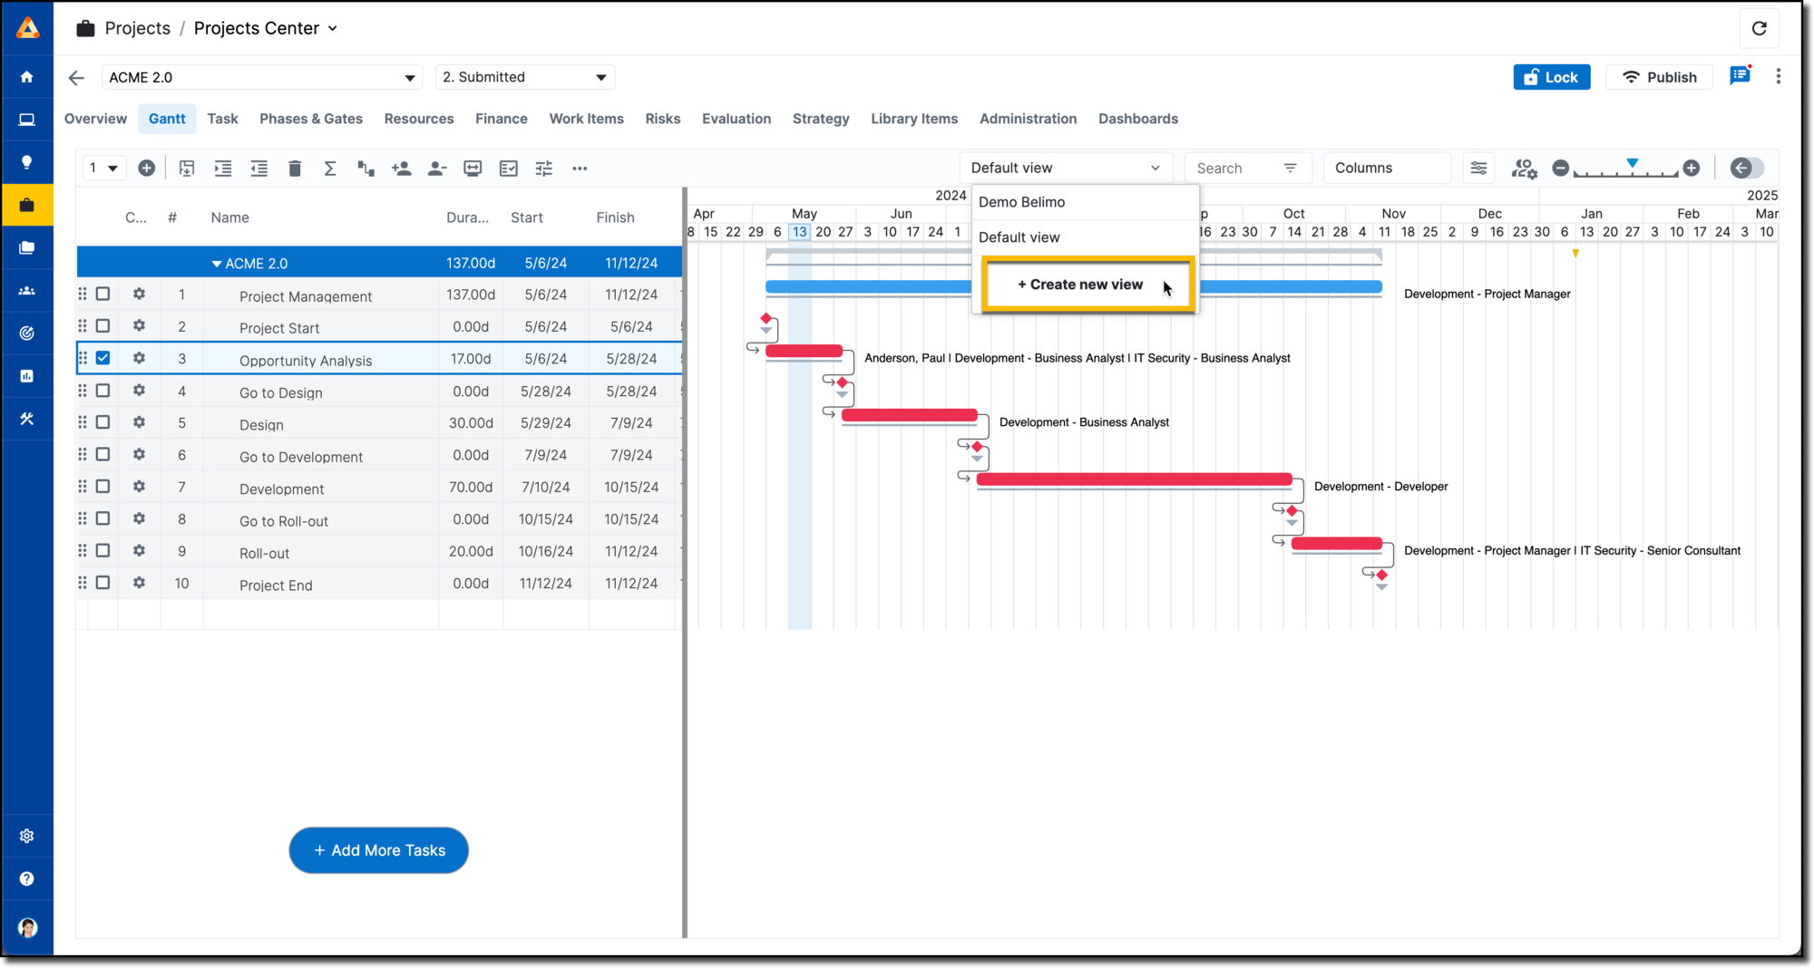
Task: Collapse the ACME 2.0 summary row
Action: point(217,264)
